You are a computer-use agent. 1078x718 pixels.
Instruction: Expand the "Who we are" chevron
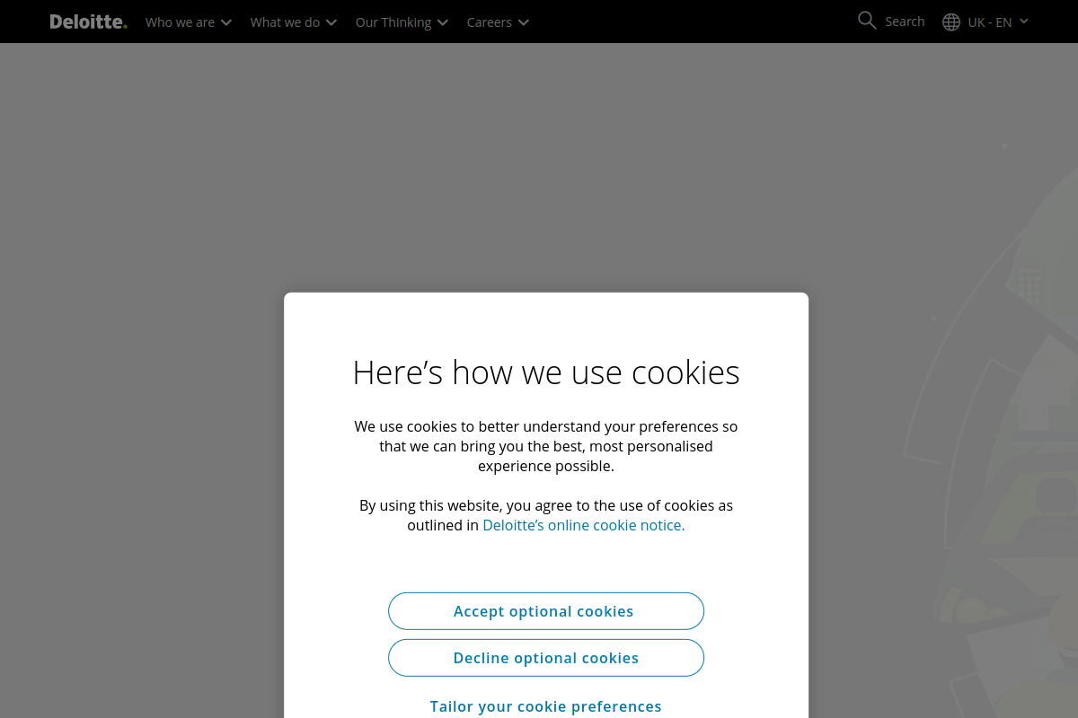click(x=225, y=22)
